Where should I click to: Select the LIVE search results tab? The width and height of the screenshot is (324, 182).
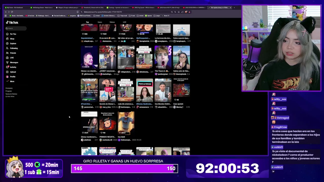click(x=125, y=22)
